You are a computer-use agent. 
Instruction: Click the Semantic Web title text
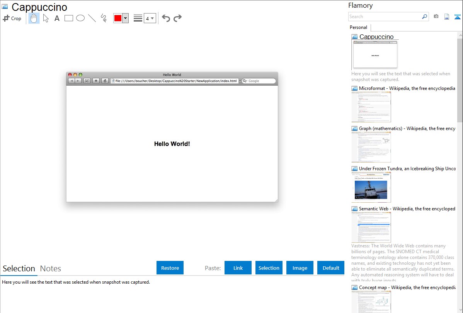[407, 208]
